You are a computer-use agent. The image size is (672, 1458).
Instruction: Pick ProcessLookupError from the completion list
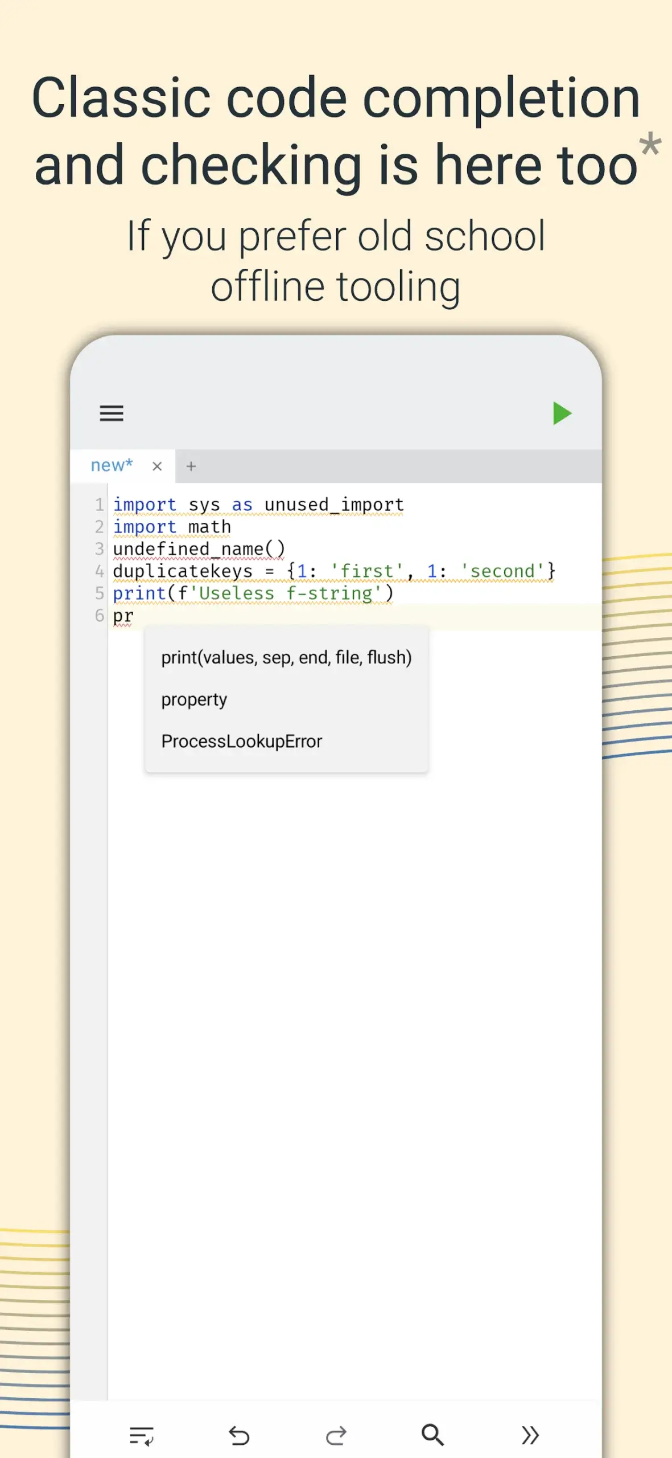241,742
